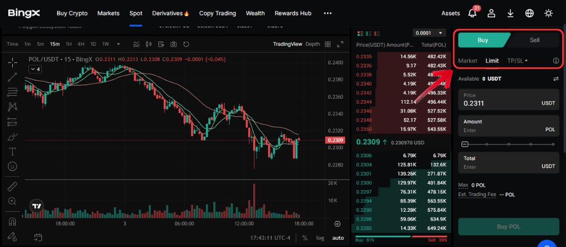Activate the text annotation tool
This screenshot has height=247, width=566.
[x=13, y=152]
